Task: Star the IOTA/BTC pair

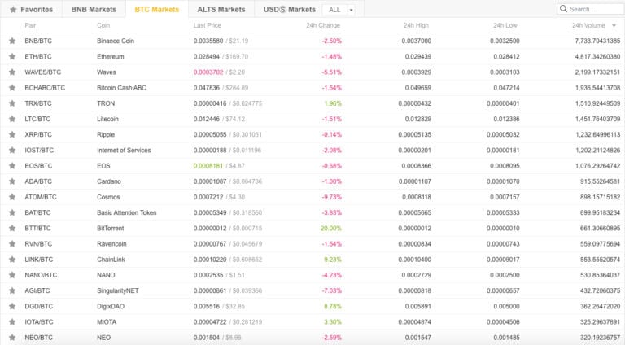Action: pyautogui.click(x=12, y=322)
